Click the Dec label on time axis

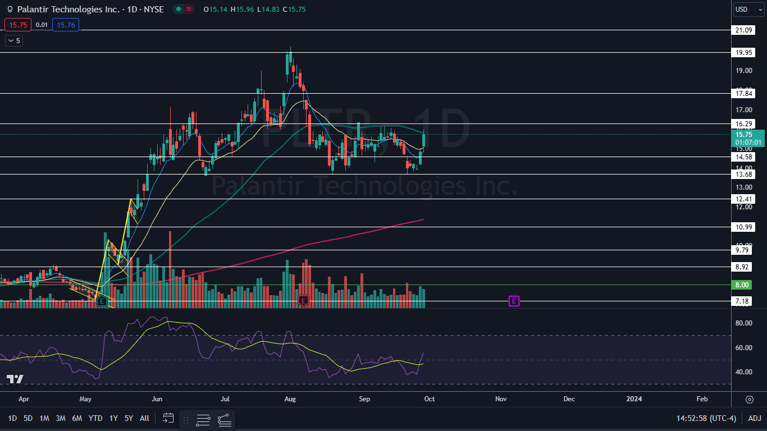569,399
